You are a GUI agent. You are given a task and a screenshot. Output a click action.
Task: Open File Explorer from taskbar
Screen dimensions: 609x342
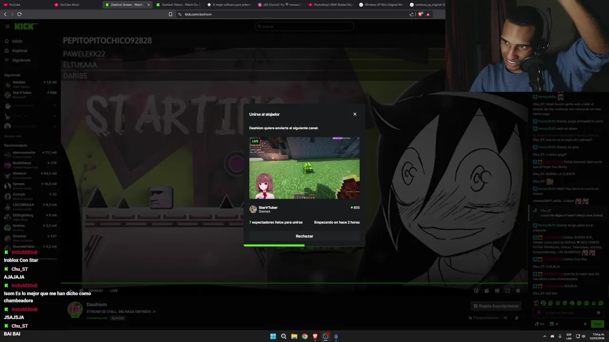point(294,336)
